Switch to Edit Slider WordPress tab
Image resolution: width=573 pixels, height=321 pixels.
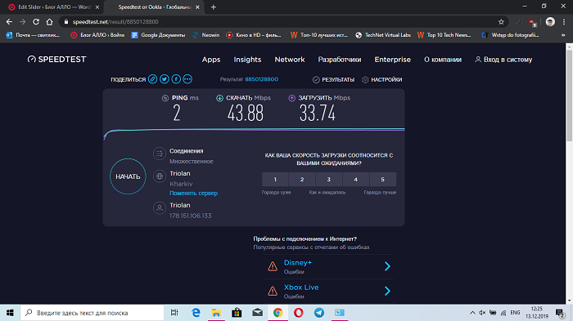[x=54, y=7]
